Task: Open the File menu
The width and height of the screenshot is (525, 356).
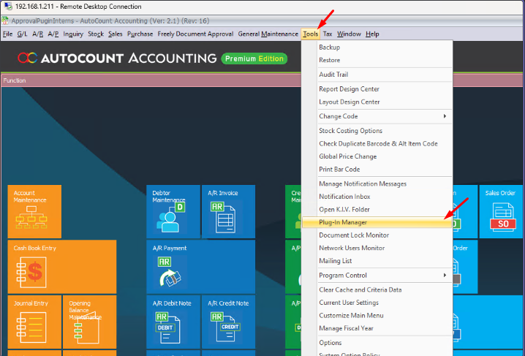Action: [x=8, y=34]
